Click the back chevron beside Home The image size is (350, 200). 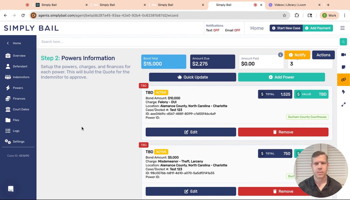[8, 43]
